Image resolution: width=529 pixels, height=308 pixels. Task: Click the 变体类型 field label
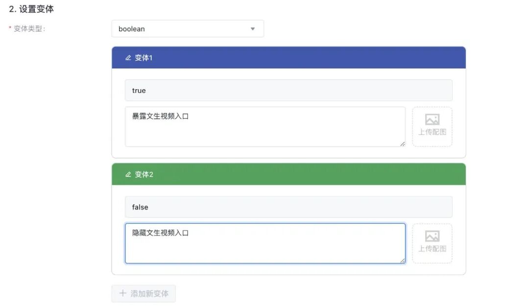point(29,29)
